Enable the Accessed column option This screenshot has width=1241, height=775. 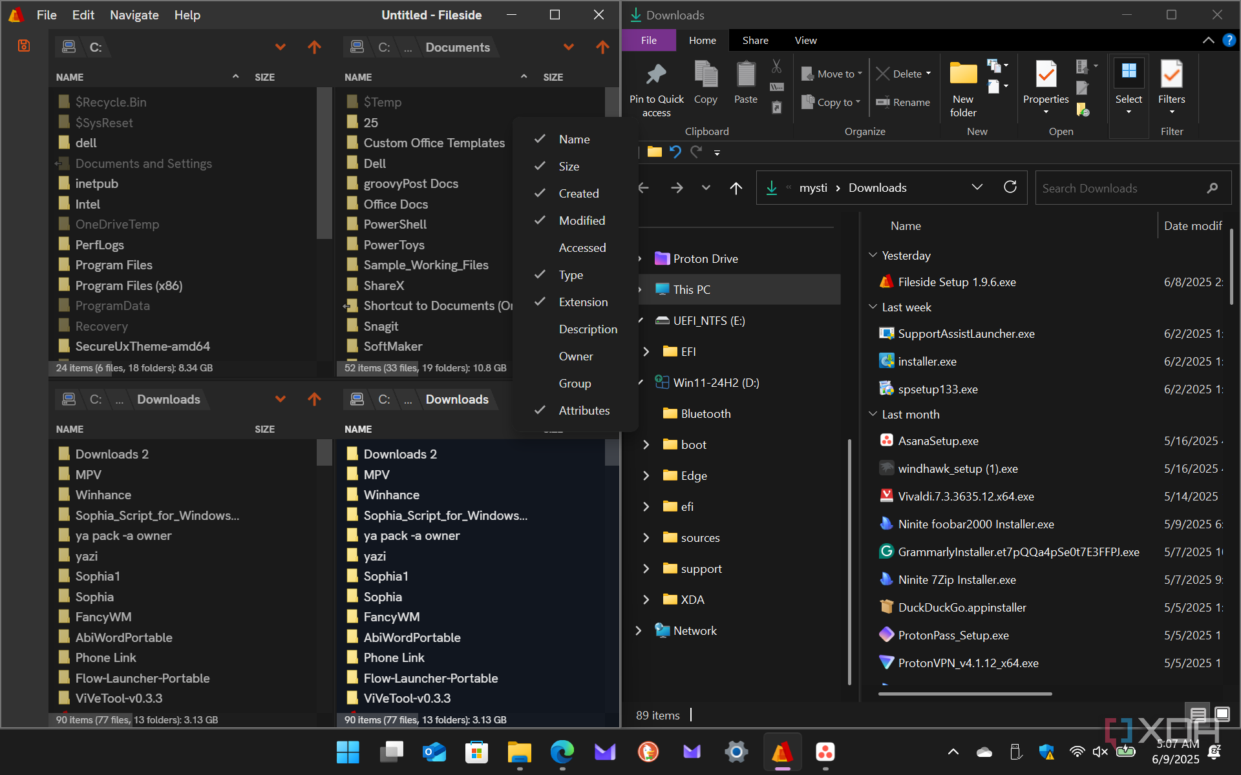click(575, 247)
